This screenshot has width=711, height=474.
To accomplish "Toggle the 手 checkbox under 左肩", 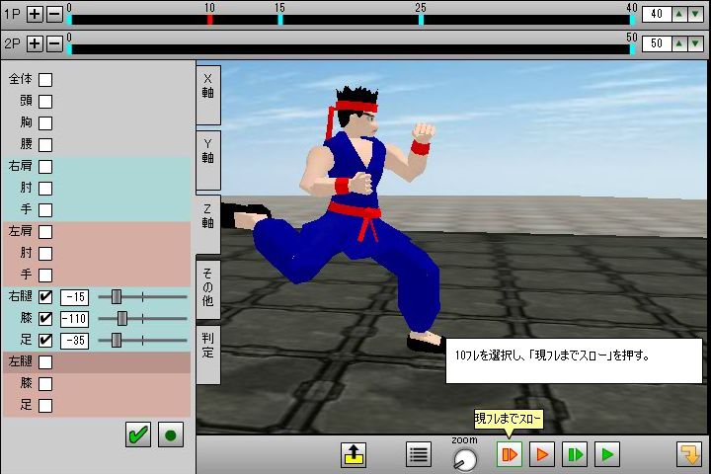I will tap(45, 276).
